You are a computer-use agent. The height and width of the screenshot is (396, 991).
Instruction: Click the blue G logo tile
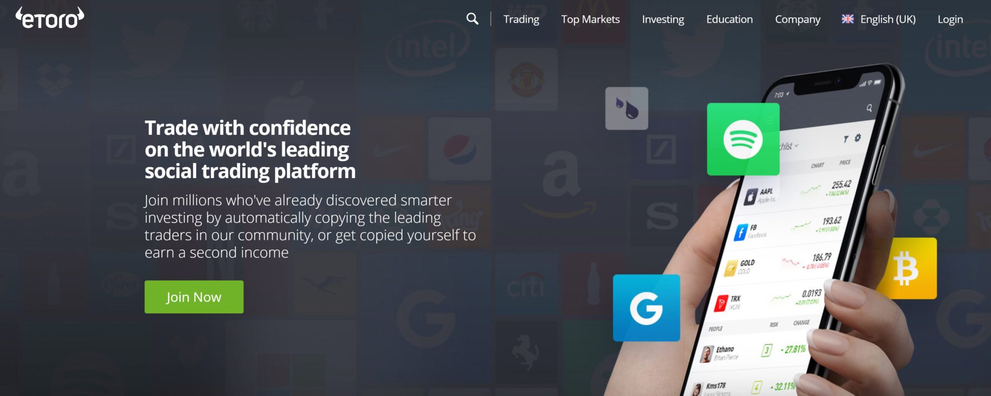[x=646, y=308]
